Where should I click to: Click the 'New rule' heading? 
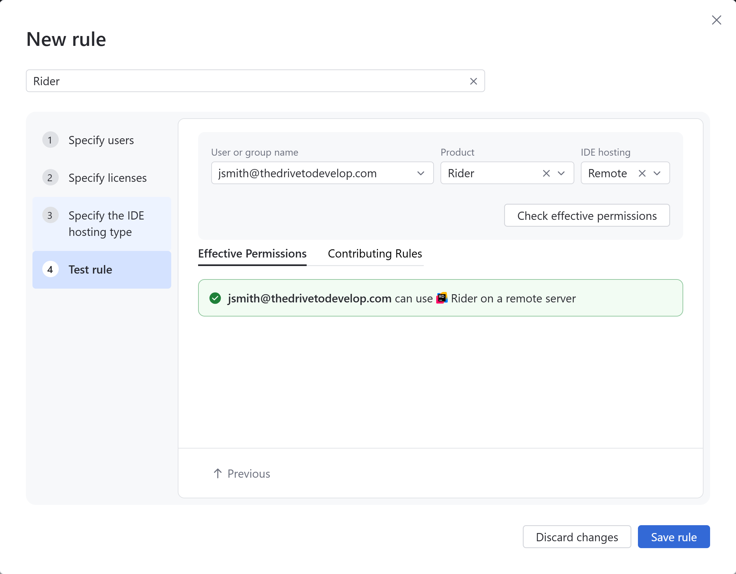[x=66, y=39]
